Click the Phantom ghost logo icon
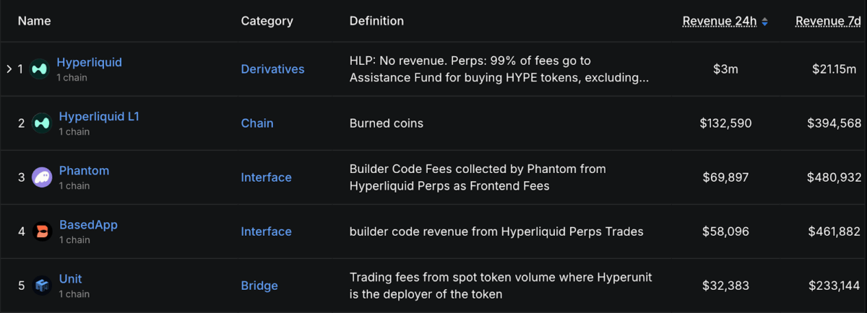This screenshot has height=313, width=867. (42, 177)
